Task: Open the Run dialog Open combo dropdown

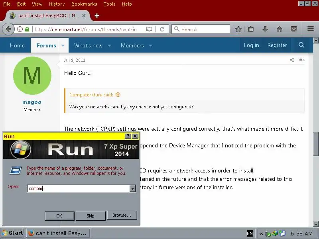Action: [x=132, y=188]
